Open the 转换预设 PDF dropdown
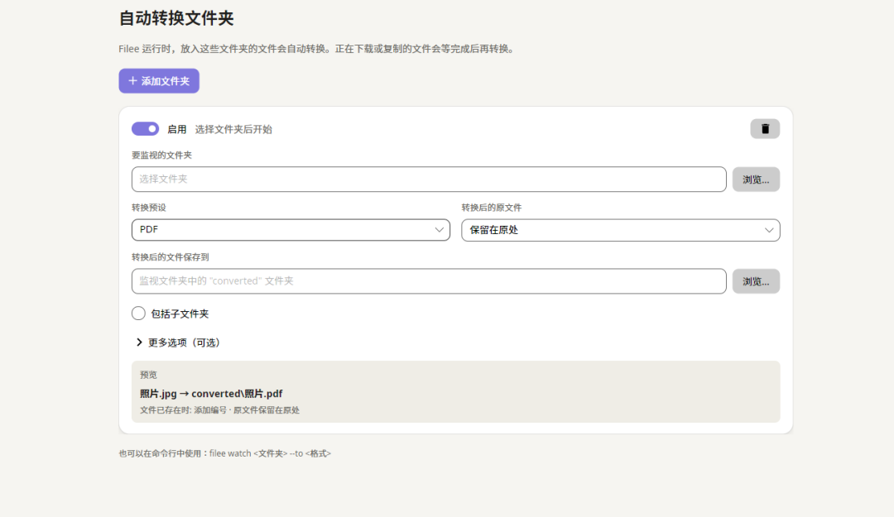This screenshot has width=894, height=517. [x=291, y=230]
